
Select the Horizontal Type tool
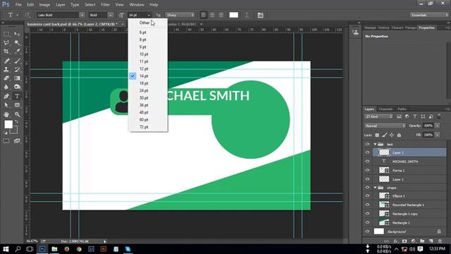[17, 96]
